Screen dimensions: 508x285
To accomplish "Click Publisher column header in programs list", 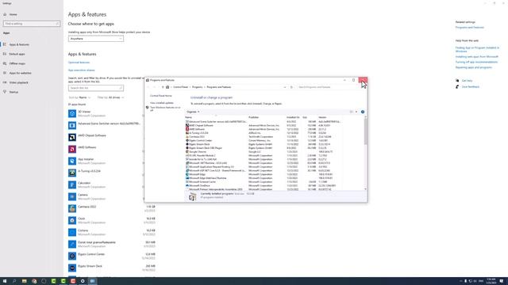I will pyautogui.click(x=254, y=117).
